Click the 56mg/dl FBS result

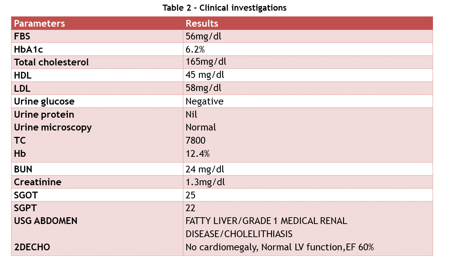click(x=203, y=36)
